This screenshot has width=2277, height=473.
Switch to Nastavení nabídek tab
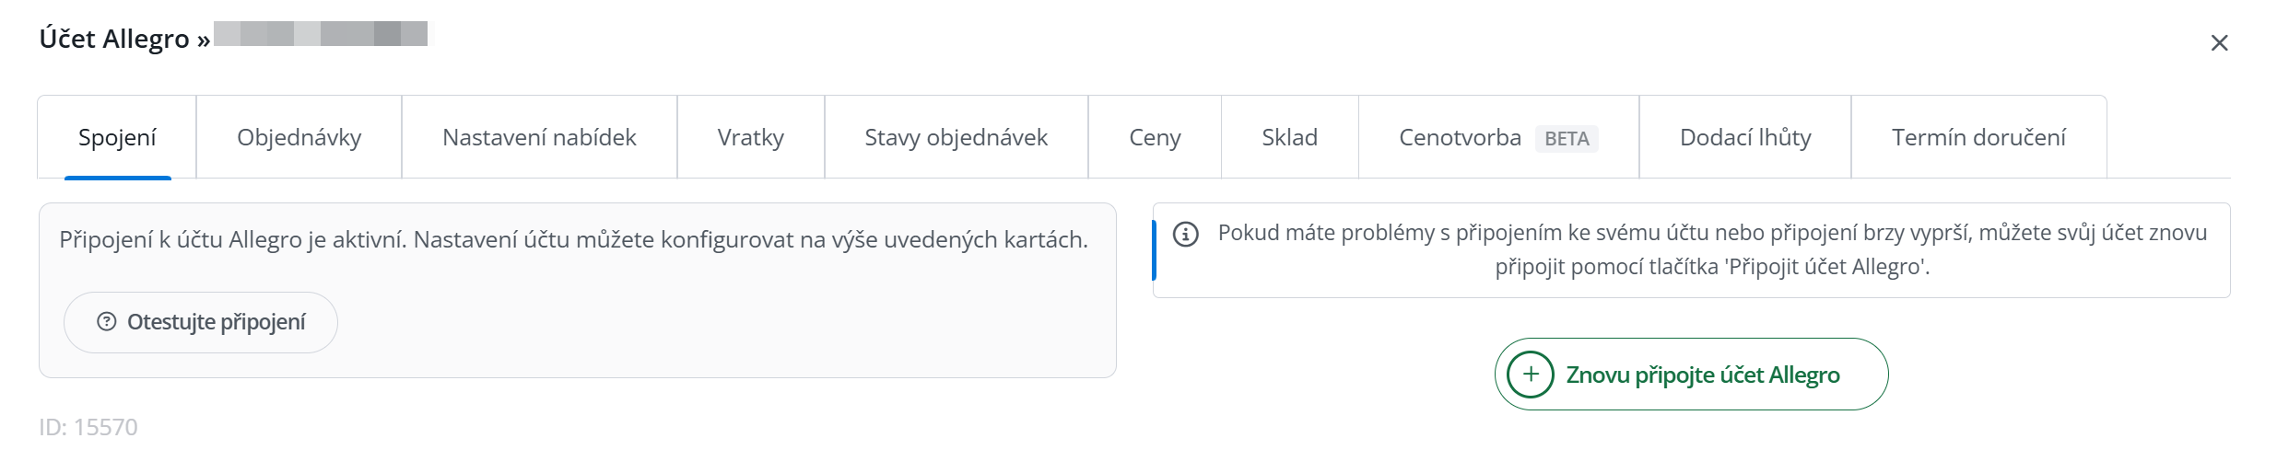tap(539, 137)
